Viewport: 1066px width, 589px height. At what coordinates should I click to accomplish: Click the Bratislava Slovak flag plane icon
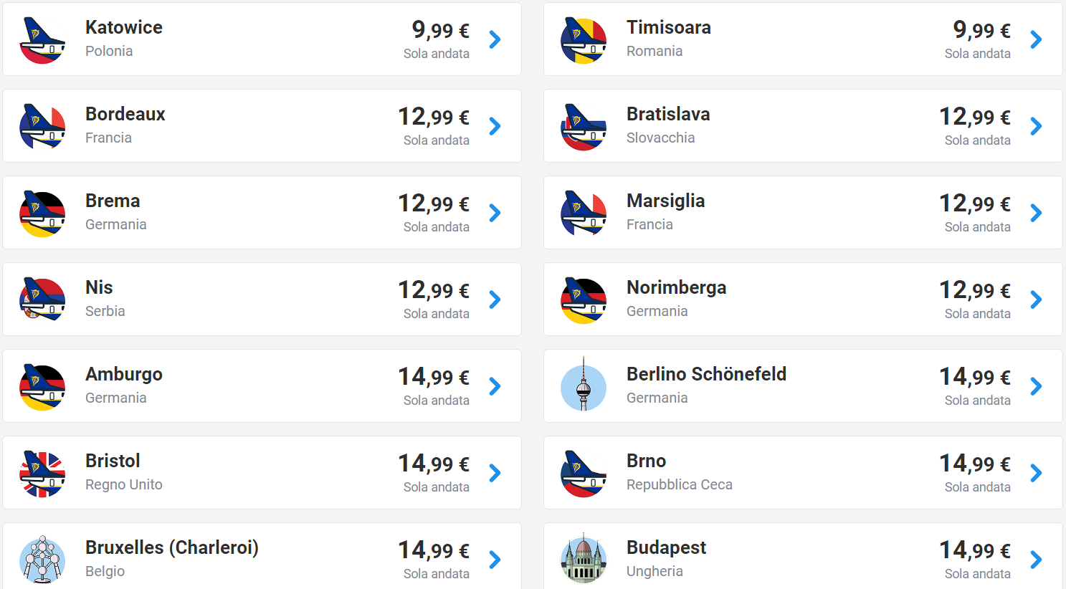coord(584,127)
